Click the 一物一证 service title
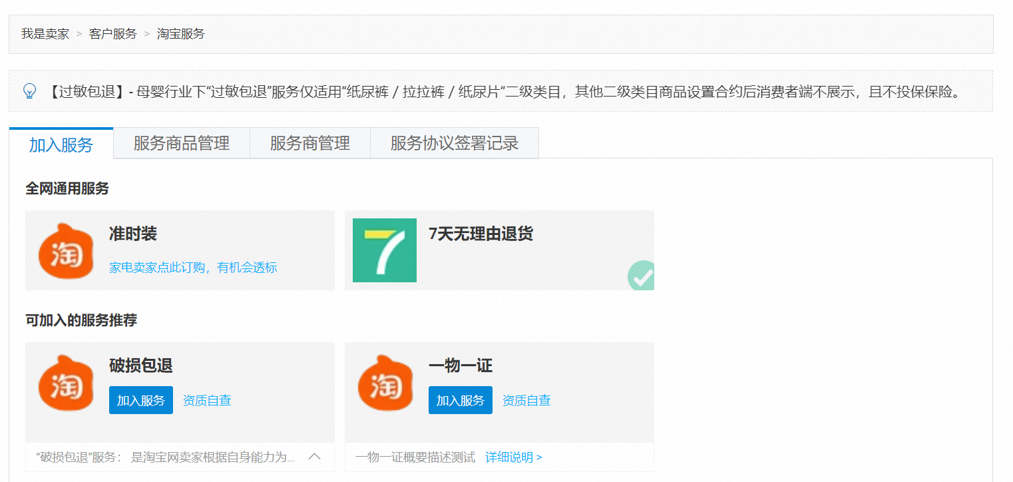 point(461,365)
